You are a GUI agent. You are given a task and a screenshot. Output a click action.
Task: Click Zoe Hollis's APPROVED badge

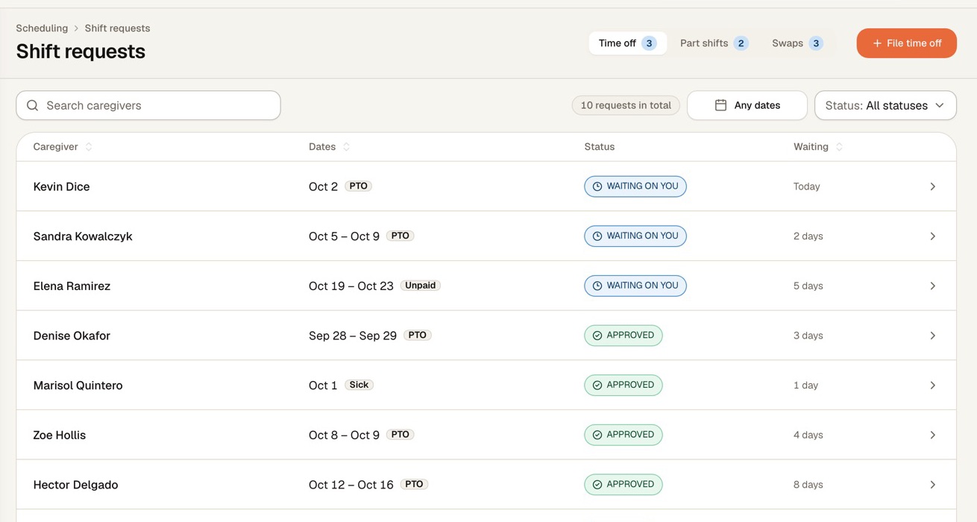[x=623, y=435]
